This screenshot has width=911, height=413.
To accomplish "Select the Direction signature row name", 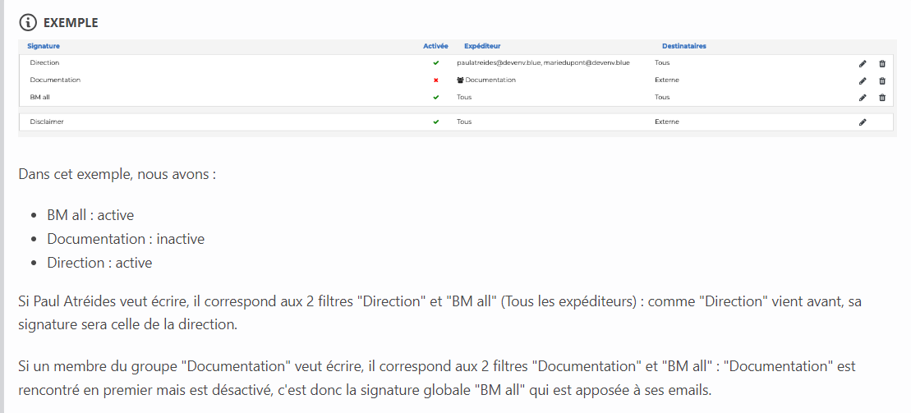I will tap(44, 62).
